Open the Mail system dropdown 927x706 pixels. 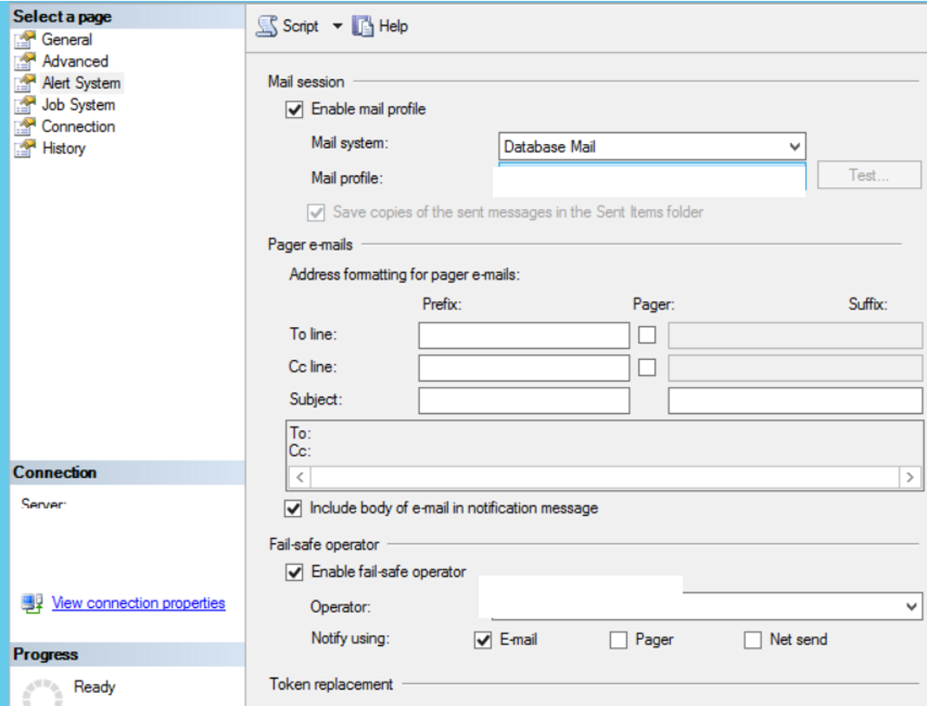[652, 147]
